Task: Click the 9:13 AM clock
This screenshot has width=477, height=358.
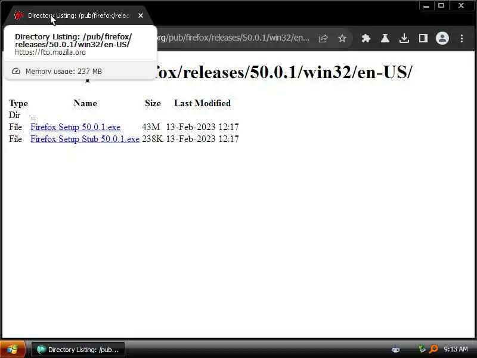Action: (x=456, y=349)
